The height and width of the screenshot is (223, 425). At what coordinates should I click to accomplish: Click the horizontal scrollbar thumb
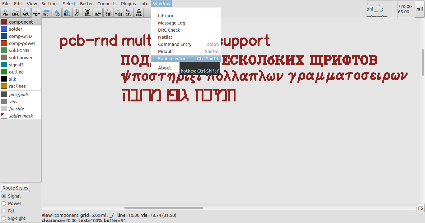coord(164,208)
